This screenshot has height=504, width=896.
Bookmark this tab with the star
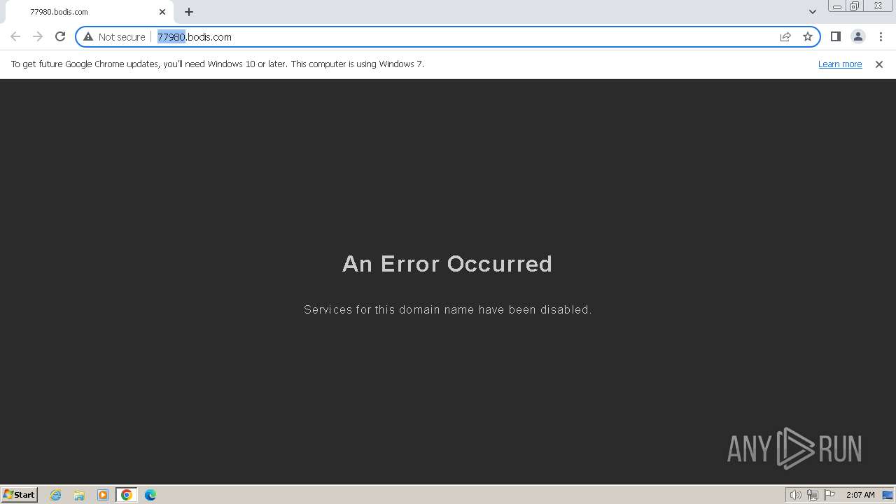pos(808,36)
